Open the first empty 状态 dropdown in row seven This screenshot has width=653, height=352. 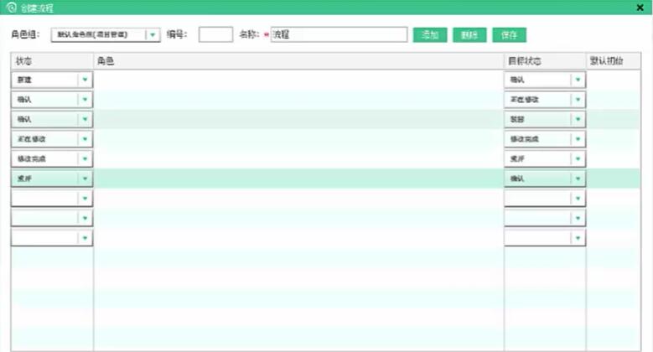[85, 199]
